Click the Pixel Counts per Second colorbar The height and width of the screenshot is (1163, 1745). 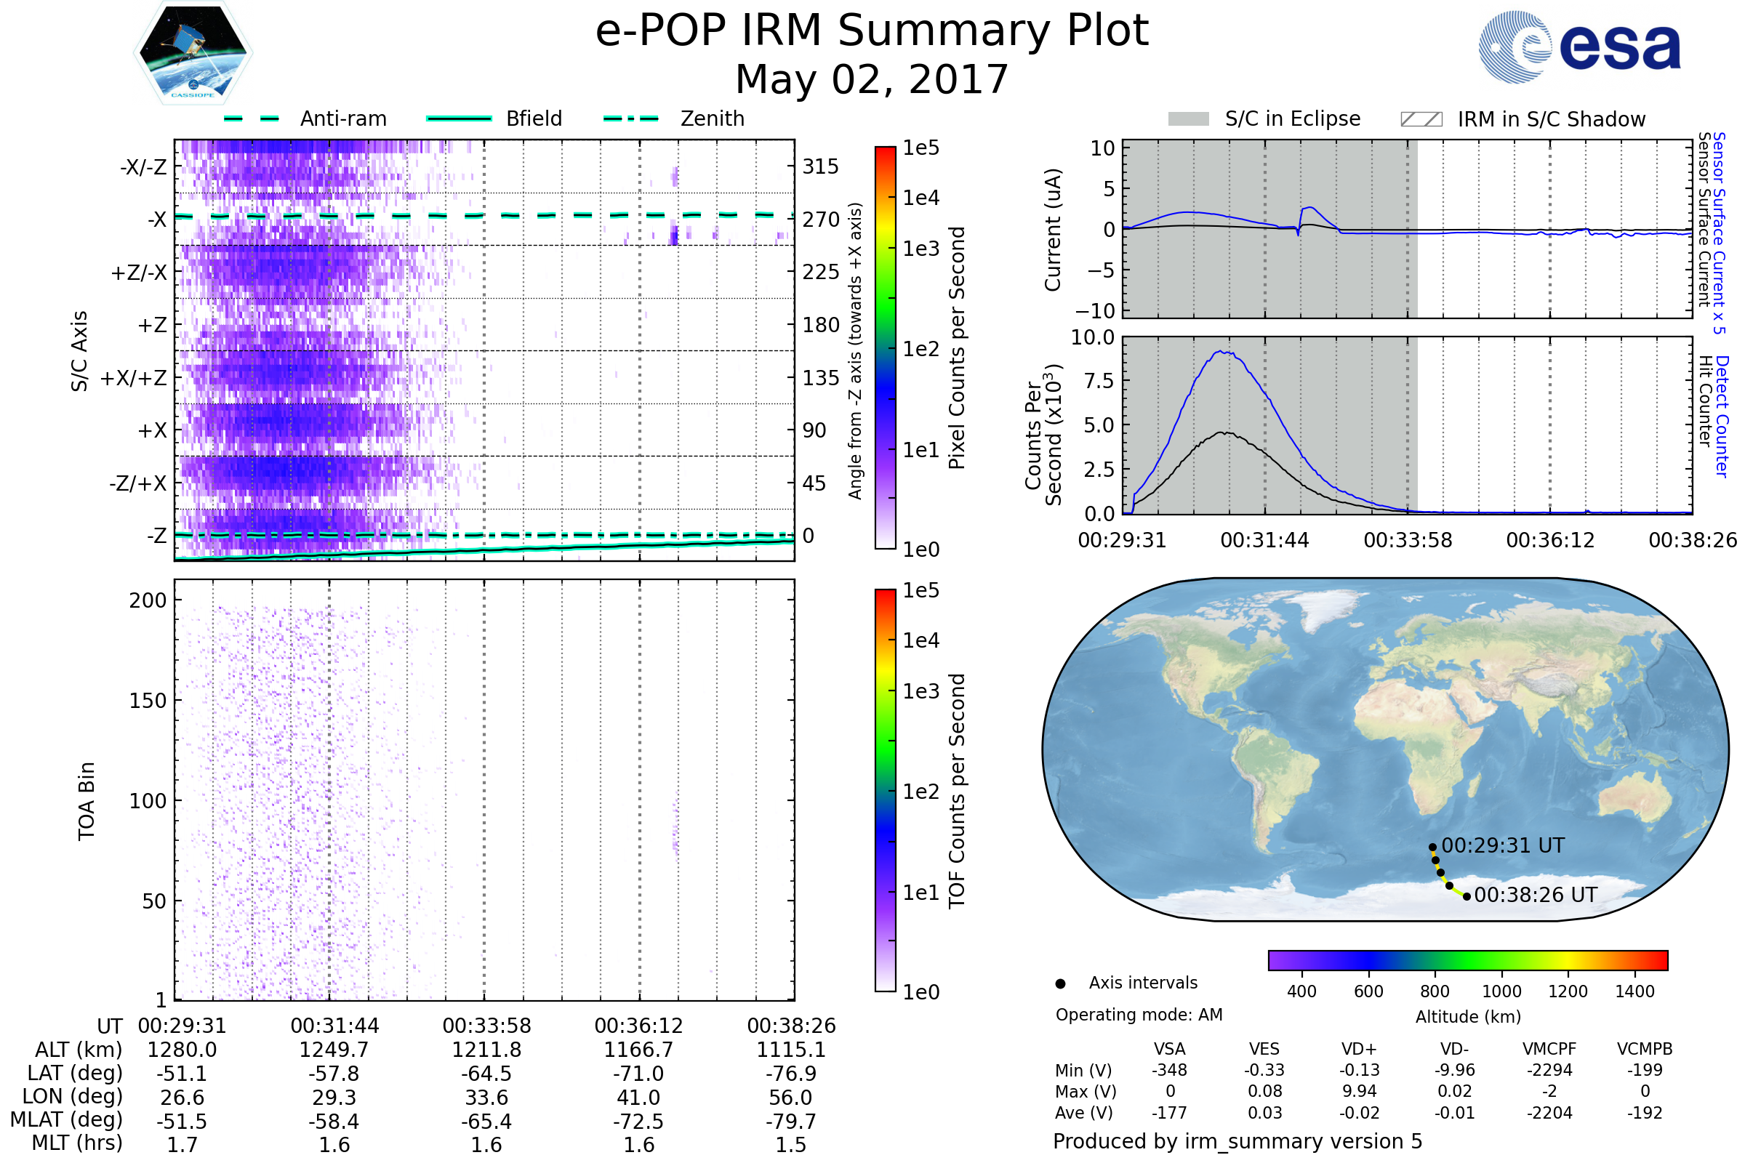point(885,347)
